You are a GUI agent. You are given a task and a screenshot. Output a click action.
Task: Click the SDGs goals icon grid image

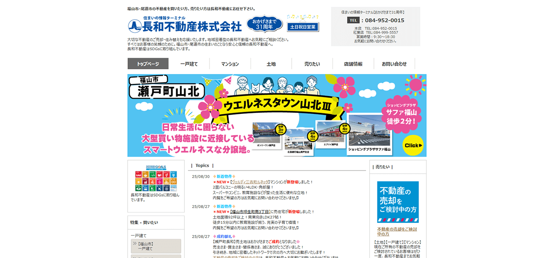156,178
